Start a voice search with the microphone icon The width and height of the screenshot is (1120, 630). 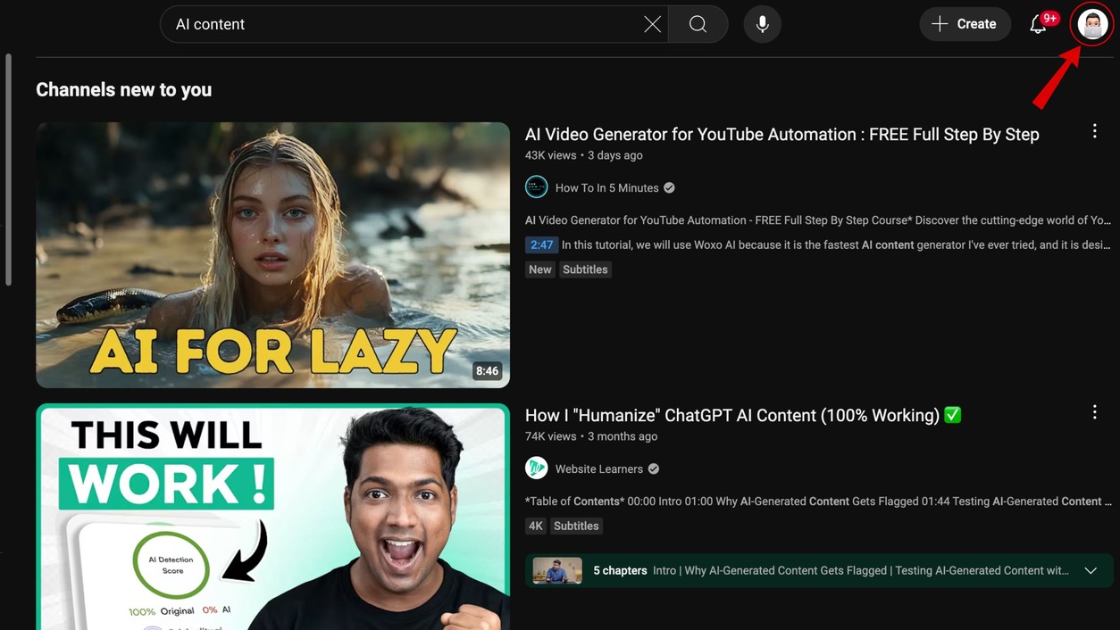(x=762, y=24)
